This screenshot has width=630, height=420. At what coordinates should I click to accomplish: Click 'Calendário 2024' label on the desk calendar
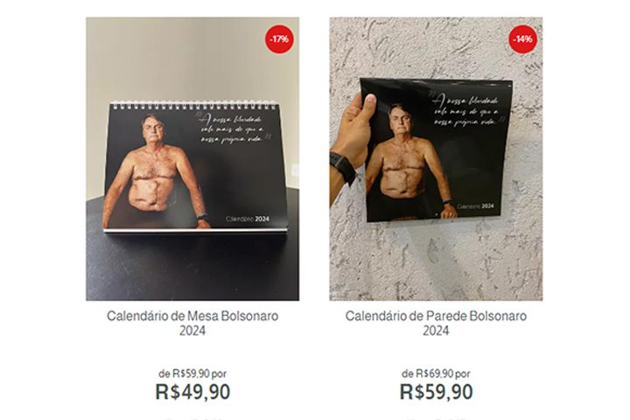click(247, 219)
